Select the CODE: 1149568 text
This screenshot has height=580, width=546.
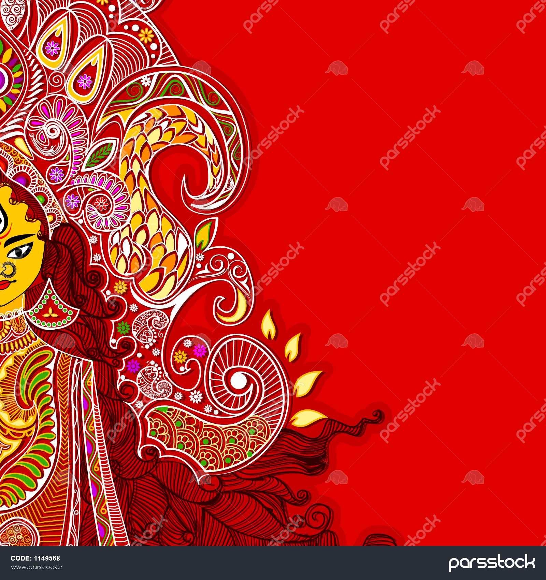point(35,559)
